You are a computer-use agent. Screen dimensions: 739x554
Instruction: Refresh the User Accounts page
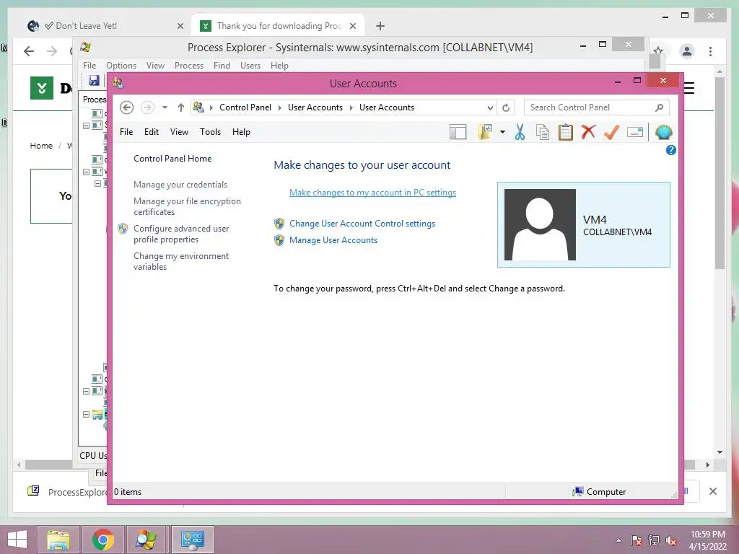pyautogui.click(x=506, y=108)
